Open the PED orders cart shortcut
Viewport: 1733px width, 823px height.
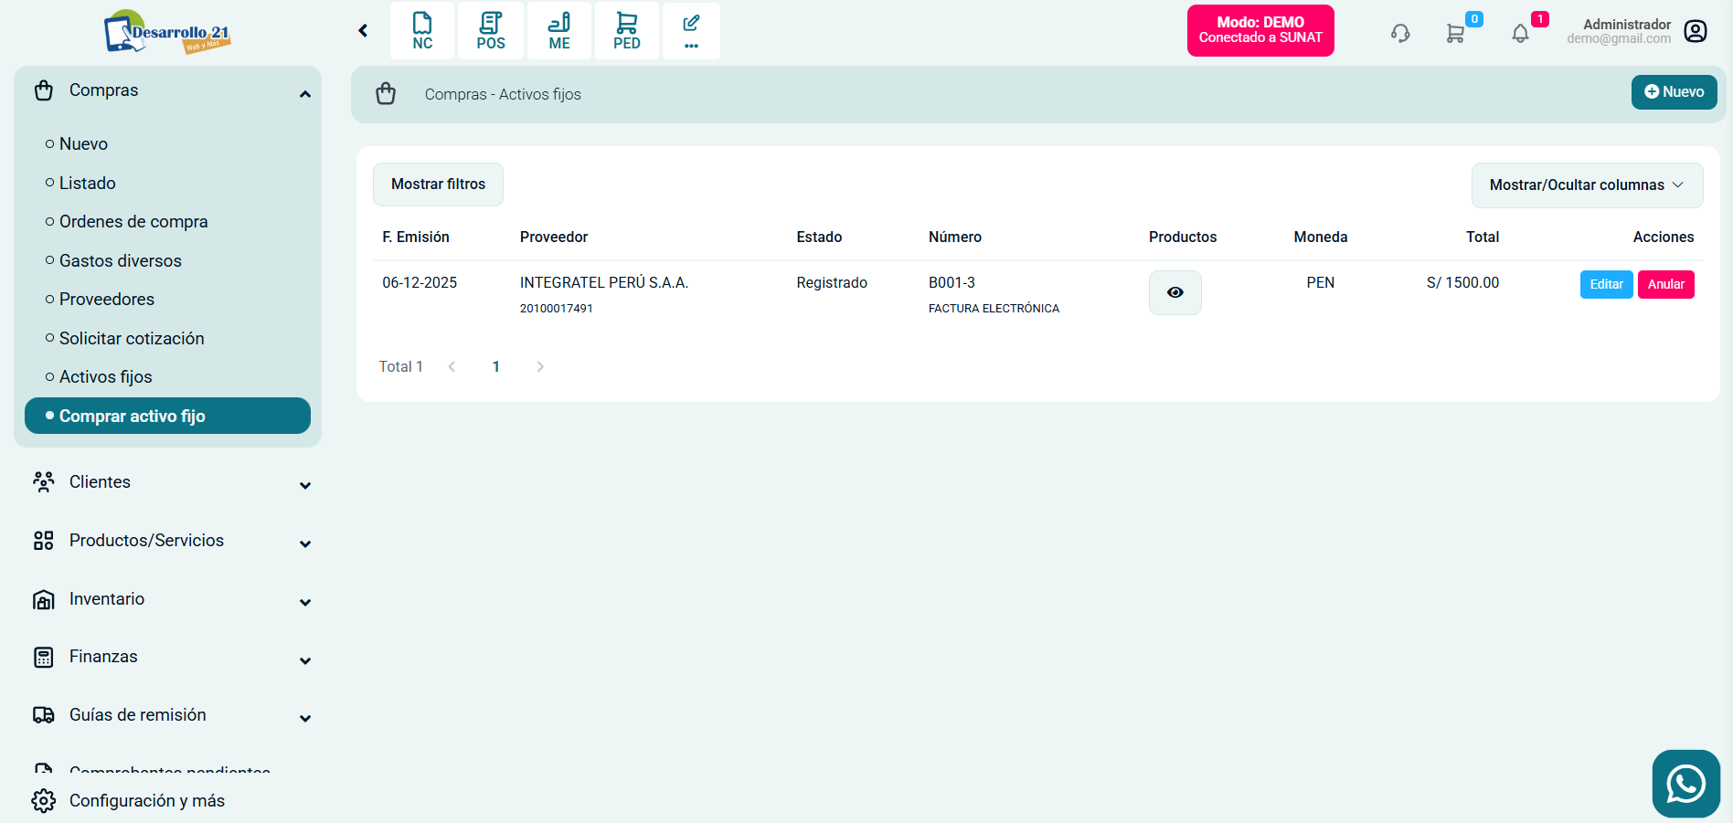(627, 31)
